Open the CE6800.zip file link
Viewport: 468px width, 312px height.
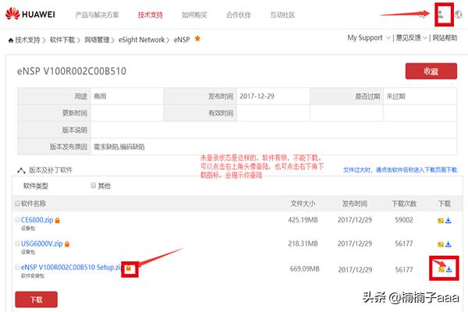pos(37,220)
